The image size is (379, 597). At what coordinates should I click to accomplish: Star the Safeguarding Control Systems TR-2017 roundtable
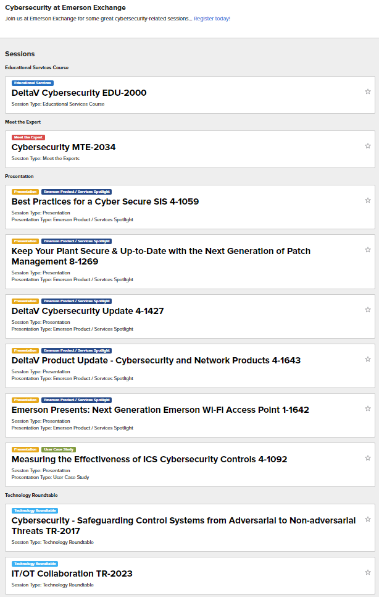368,519
